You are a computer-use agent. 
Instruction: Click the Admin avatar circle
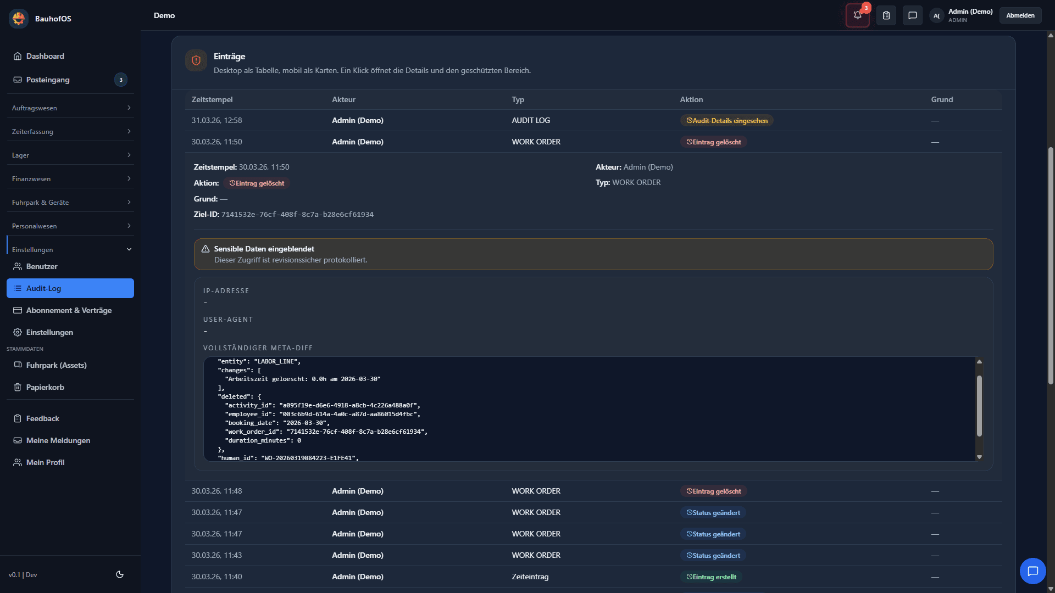(936, 15)
